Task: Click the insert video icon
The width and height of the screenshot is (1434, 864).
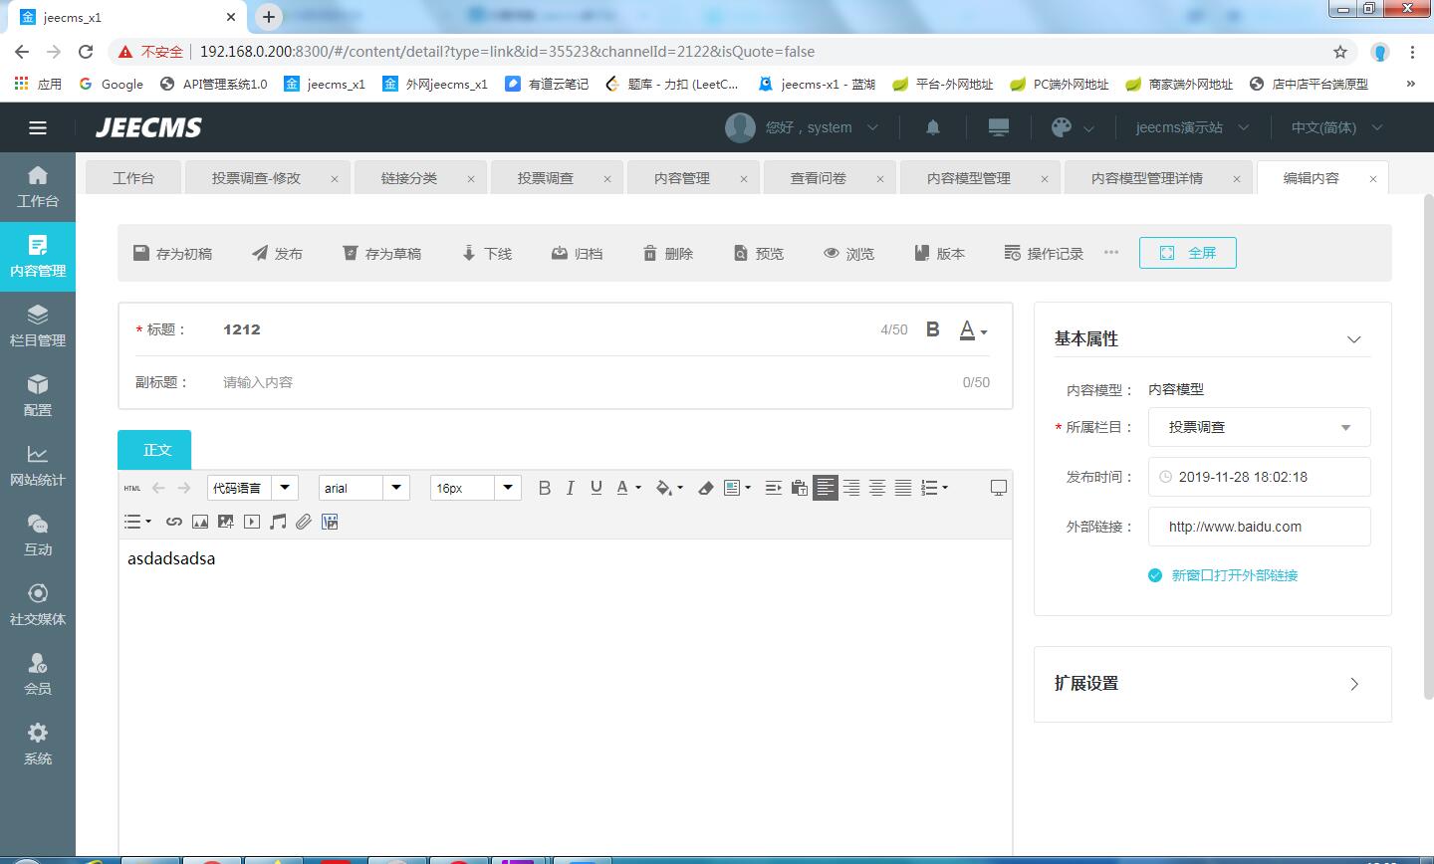Action: (252, 522)
